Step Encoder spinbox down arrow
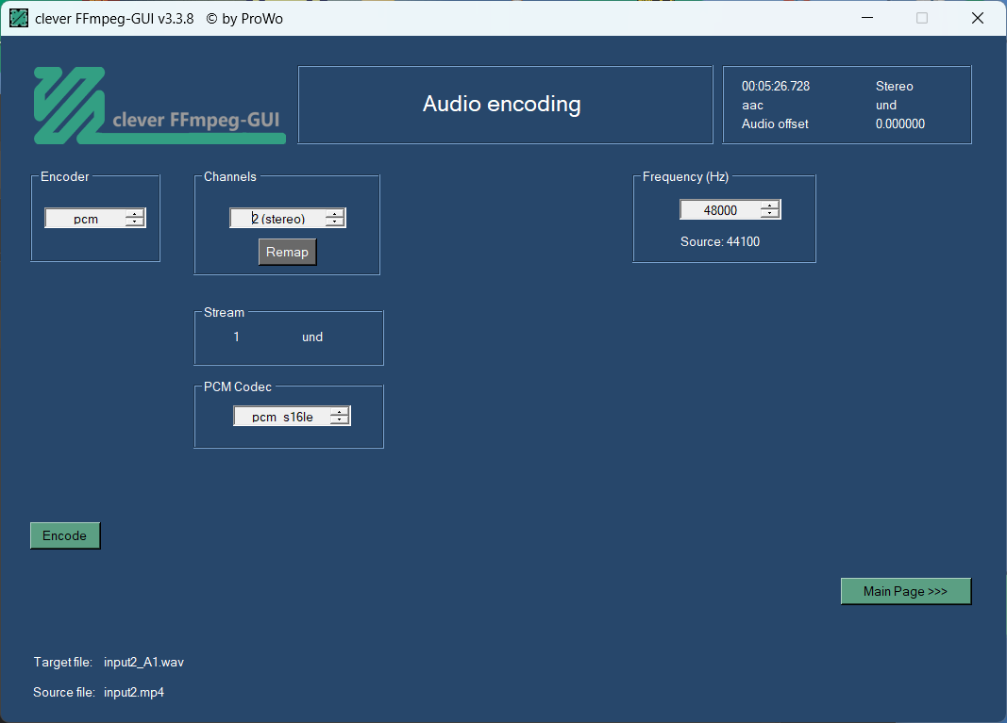This screenshot has width=1007, height=723. tap(135, 222)
